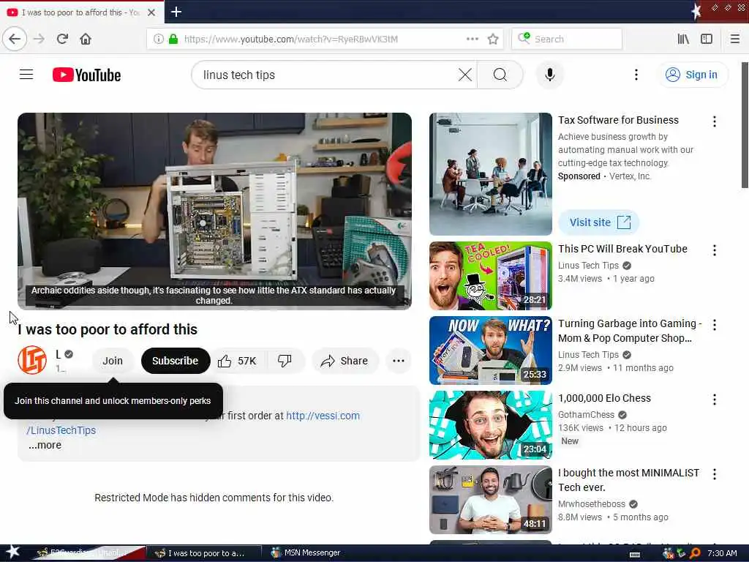Open 'I bought the most MINIMALIST Tech ever' title
749x562 pixels.
pos(628,480)
